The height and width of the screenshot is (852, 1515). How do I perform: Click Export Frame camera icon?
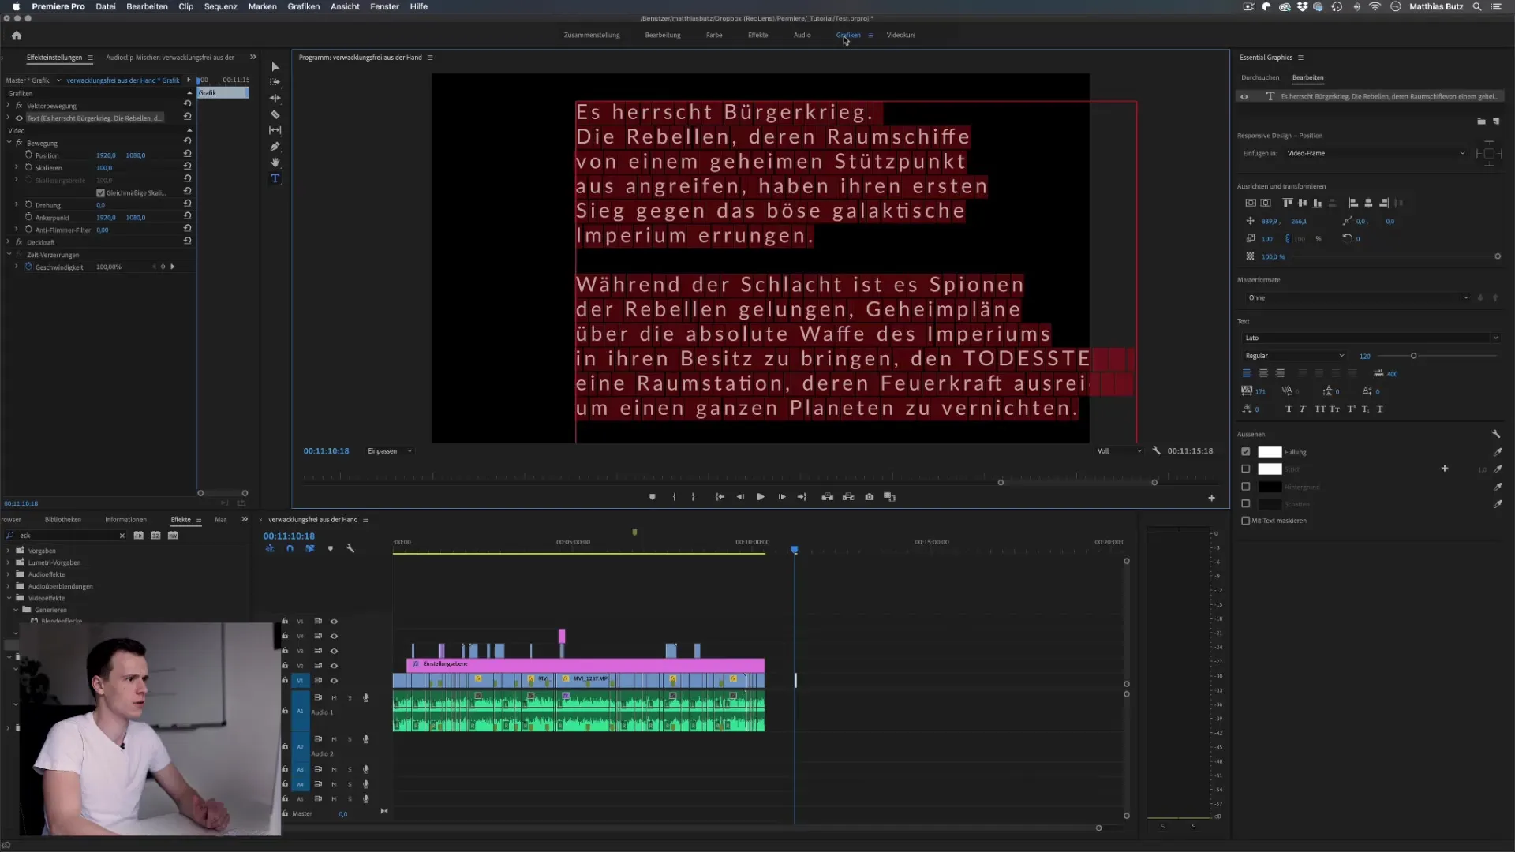[x=869, y=497]
